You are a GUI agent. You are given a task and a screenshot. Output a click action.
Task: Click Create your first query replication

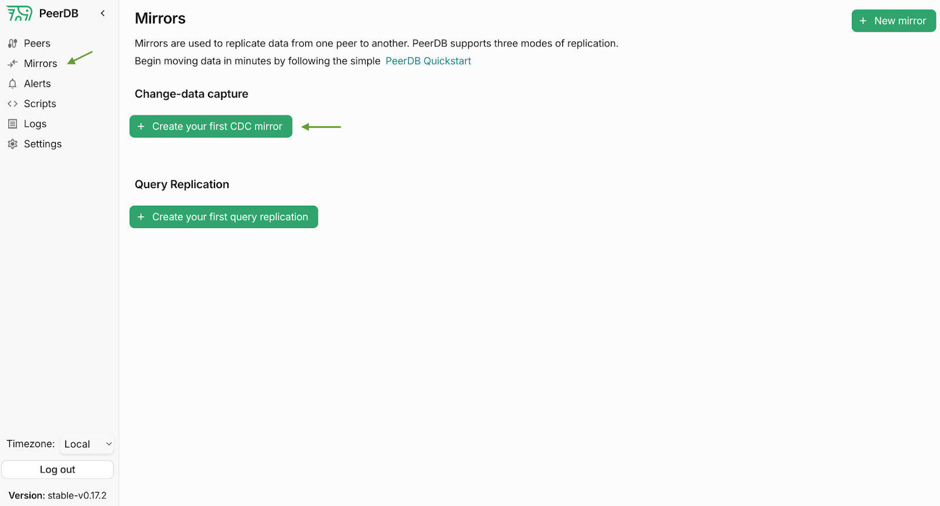[224, 217]
